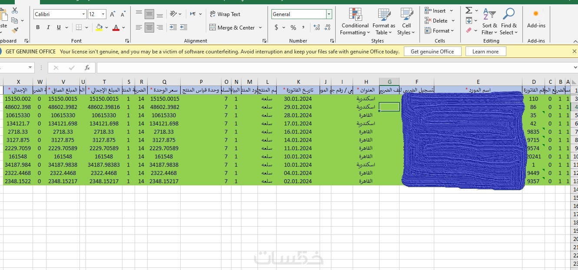
Task: Open the Name Box dropdown
Action: 30,68
